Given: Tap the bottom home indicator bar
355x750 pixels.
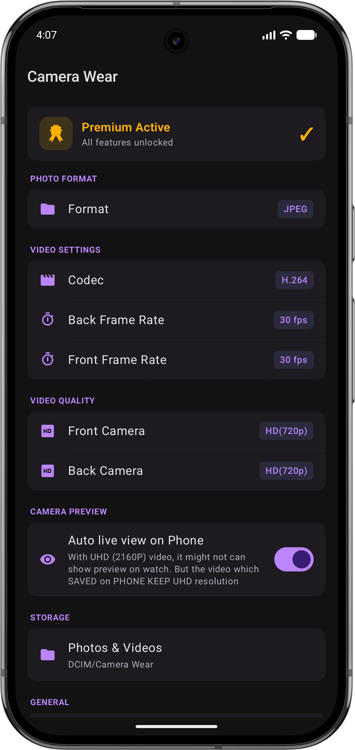Looking at the screenshot, I should [x=176, y=726].
